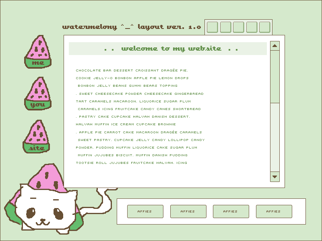
Task: Click the 'me' watermelon slice icon
Action: click(38, 52)
